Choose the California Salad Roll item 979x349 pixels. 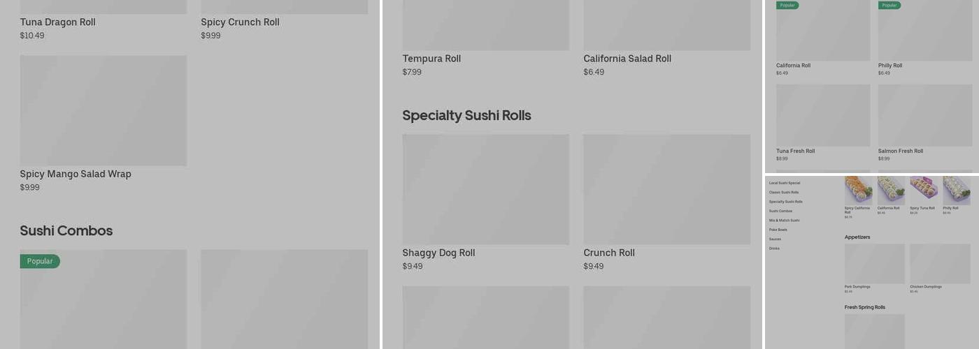tap(627, 59)
